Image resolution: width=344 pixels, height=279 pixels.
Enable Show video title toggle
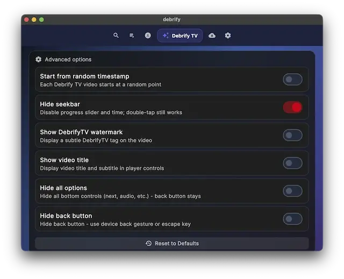click(x=292, y=163)
